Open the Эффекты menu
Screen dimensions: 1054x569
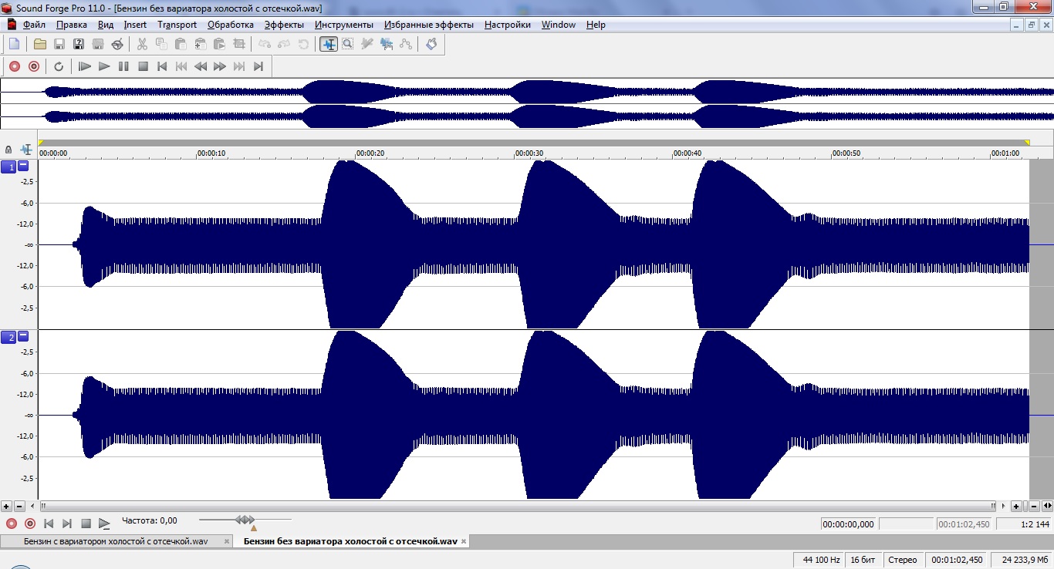(x=284, y=25)
